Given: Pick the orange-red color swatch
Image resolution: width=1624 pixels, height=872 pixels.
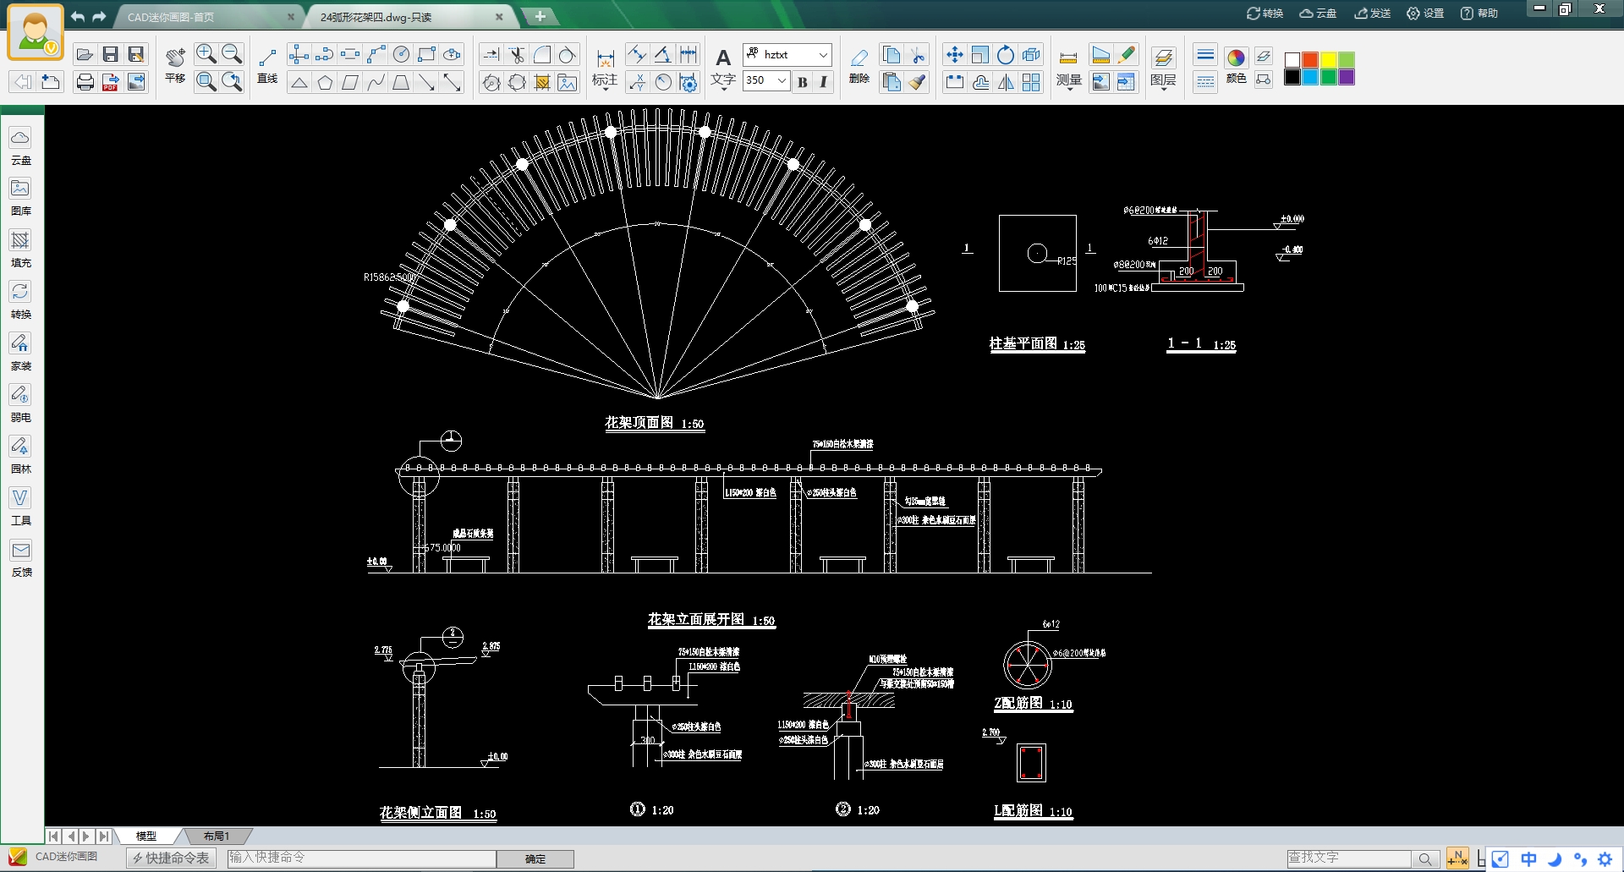Looking at the screenshot, I should pyautogui.click(x=1310, y=59).
